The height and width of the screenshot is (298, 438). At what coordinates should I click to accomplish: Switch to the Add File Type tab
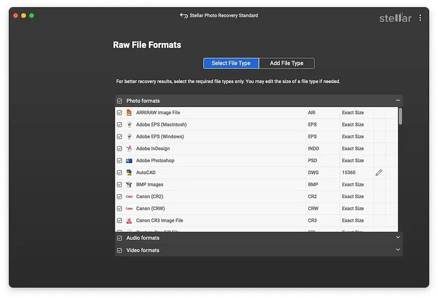click(286, 63)
